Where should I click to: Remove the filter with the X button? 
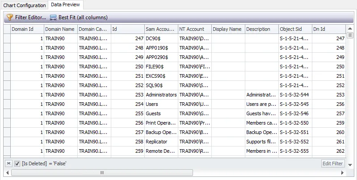pyautogui.click(x=8, y=163)
